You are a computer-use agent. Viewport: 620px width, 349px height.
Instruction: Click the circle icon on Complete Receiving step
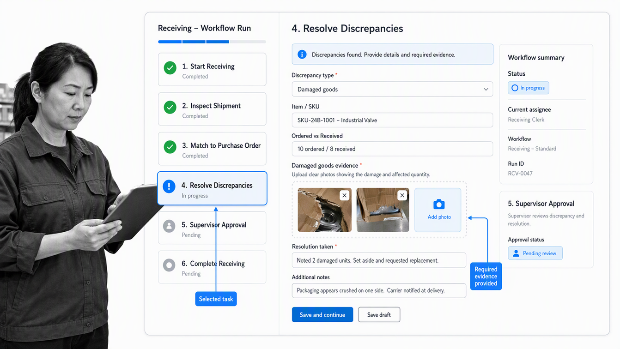[x=169, y=265]
